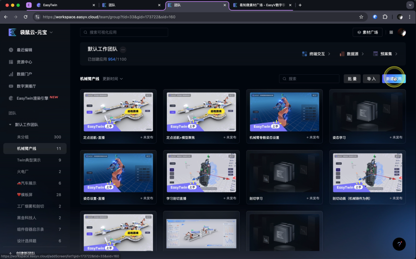Switch to 易知微素材广场 browser tab
The height and width of the screenshot is (259, 416).
pyautogui.click(x=262, y=5)
